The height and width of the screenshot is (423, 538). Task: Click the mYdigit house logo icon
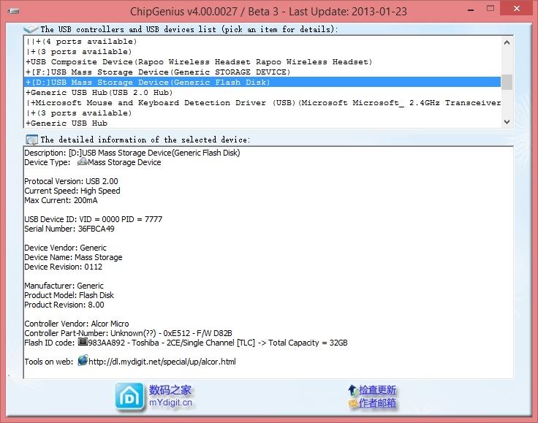(129, 397)
